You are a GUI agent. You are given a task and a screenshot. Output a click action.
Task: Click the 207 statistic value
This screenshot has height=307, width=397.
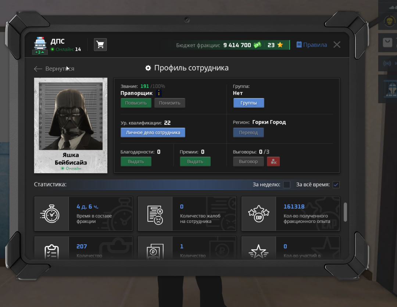[82, 246]
